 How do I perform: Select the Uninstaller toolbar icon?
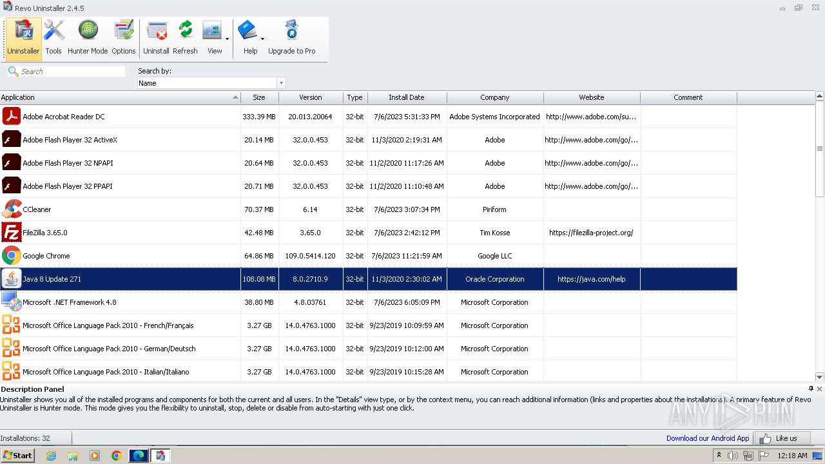pos(23,38)
